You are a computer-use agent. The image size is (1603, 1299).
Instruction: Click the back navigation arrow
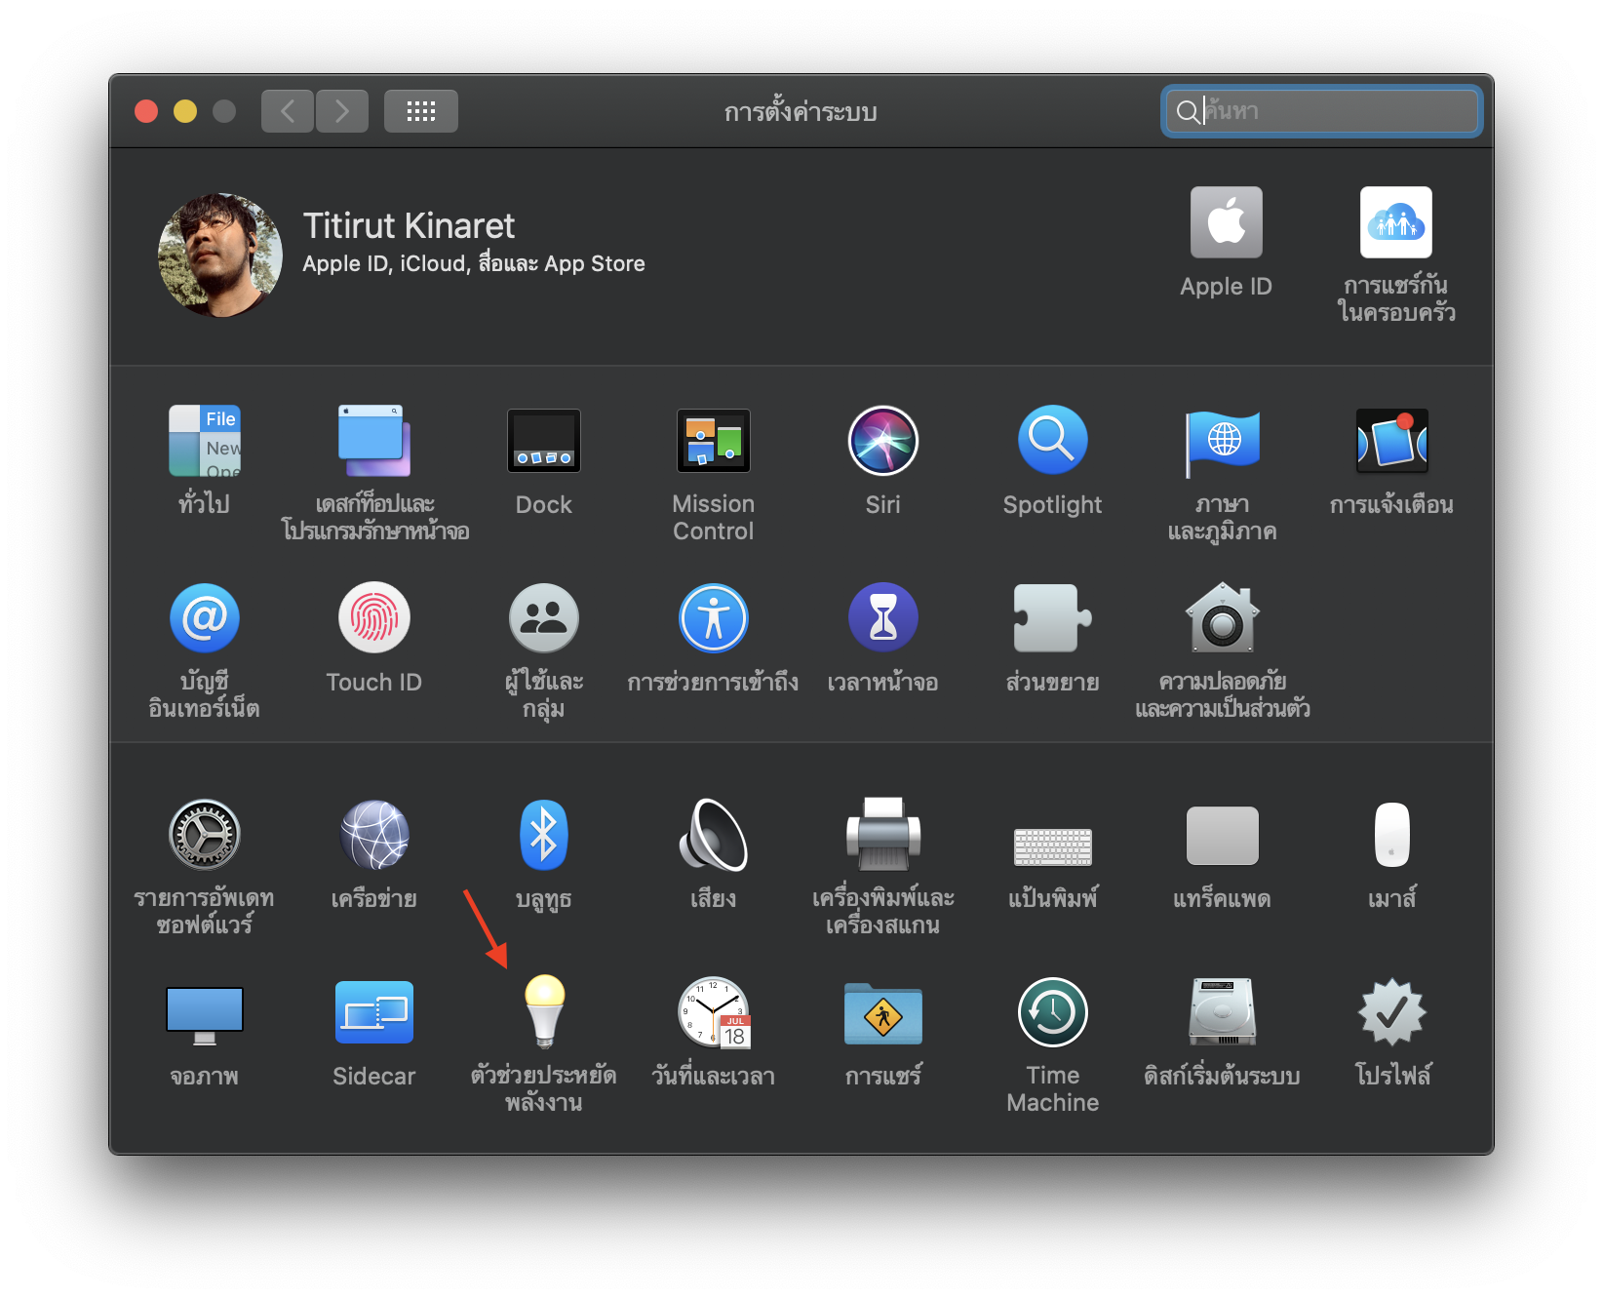coord(288,111)
